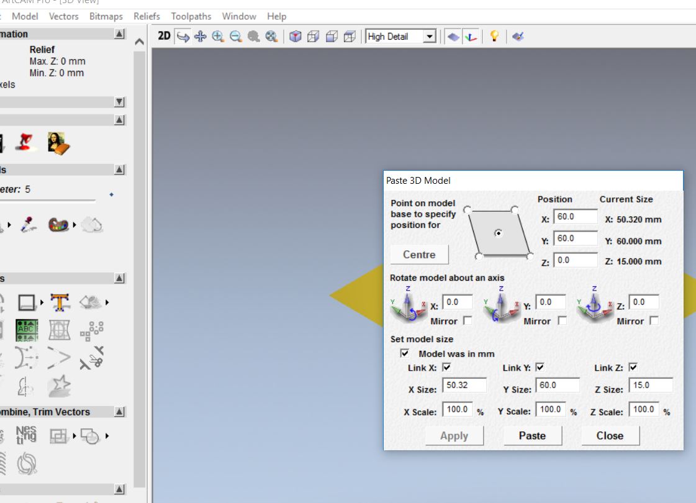Toggle the Link Y checkbox
Viewport: 696px width, 503px height.
(540, 367)
